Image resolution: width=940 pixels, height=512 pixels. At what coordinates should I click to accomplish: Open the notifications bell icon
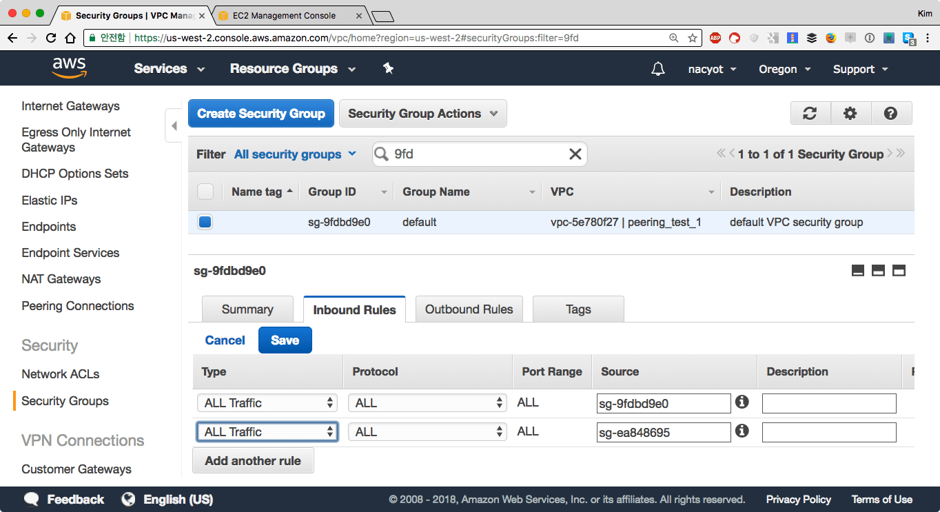658,69
